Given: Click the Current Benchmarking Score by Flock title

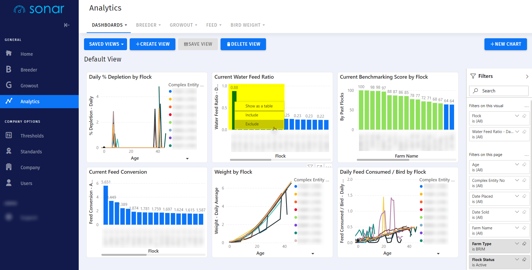Looking at the screenshot, I should (384, 77).
